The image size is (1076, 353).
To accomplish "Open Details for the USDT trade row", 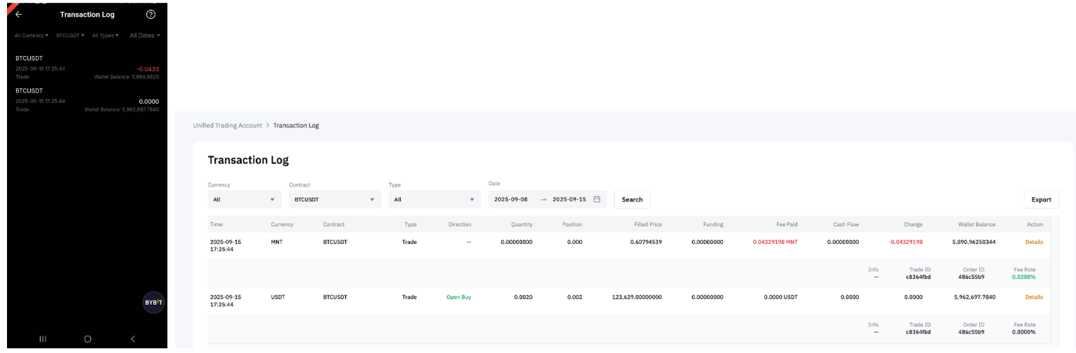I will coord(1034,298).
